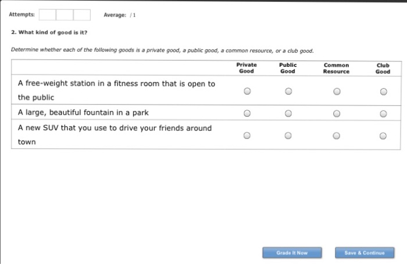Click the third Attempts box

tap(82, 15)
